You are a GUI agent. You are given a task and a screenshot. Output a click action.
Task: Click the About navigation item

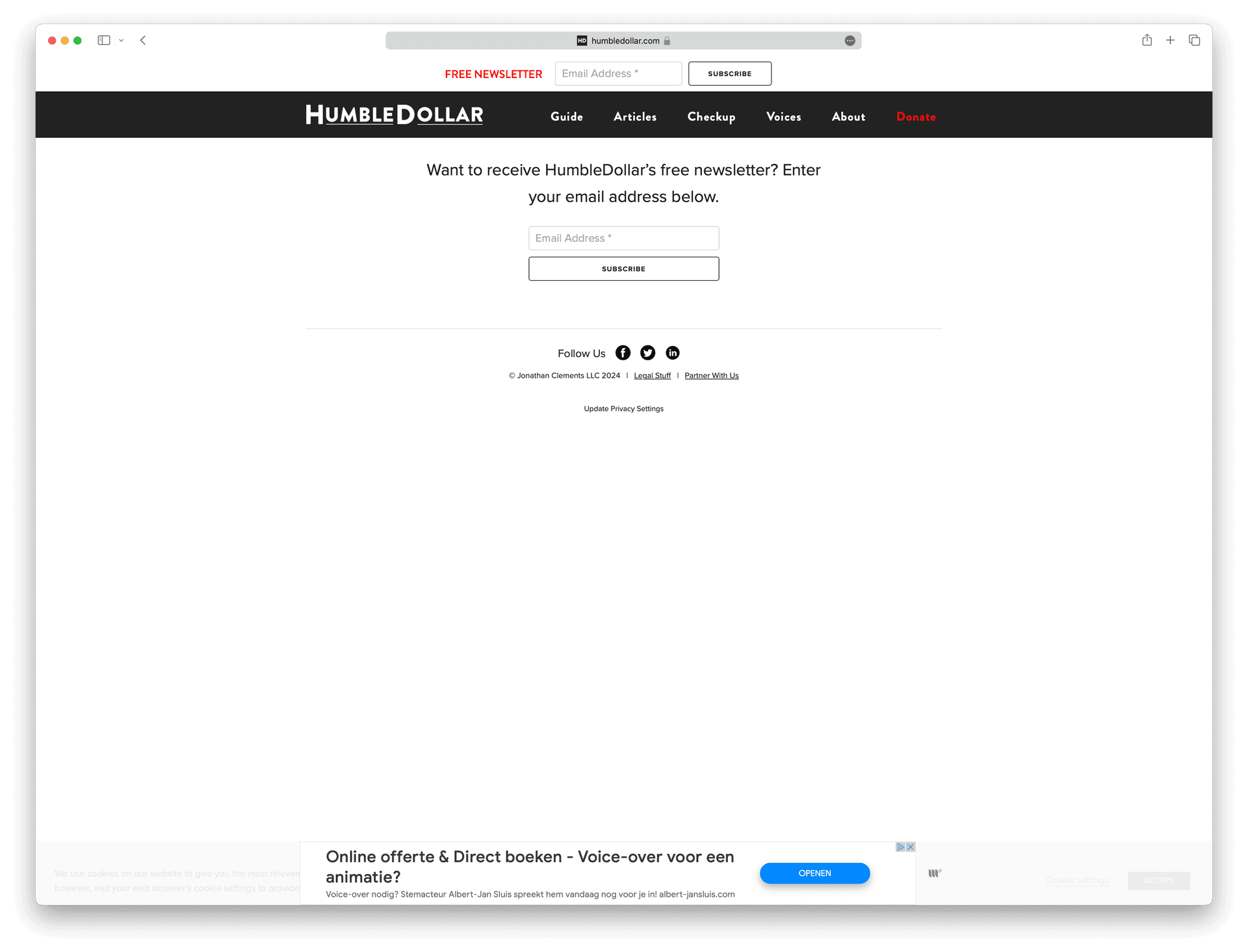click(x=848, y=116)
